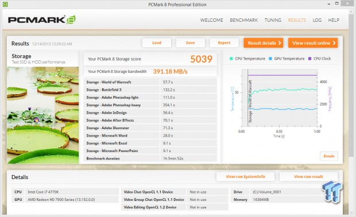Select Storage - Adobe InDesign row
This screenshot has height=217, width=356.
click(x=150, y=113)
